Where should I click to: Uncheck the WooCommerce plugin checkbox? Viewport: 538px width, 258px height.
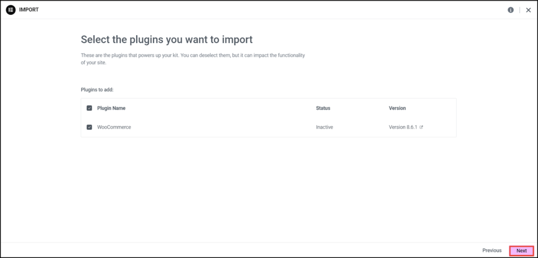tap(89, 127)
